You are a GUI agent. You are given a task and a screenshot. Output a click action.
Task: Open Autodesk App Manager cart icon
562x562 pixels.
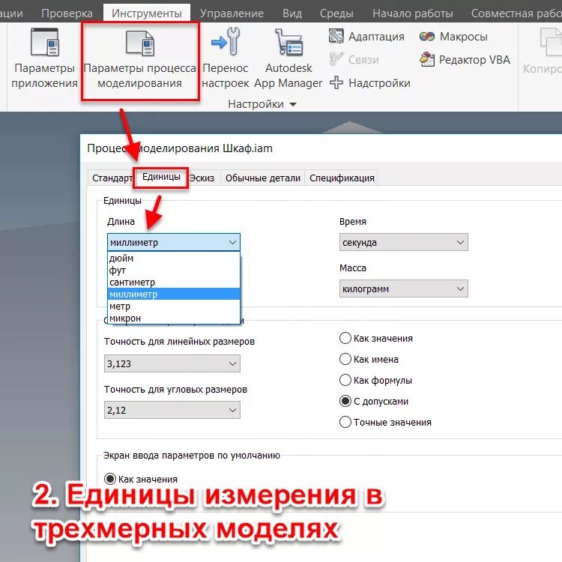(x=288, y=41)
